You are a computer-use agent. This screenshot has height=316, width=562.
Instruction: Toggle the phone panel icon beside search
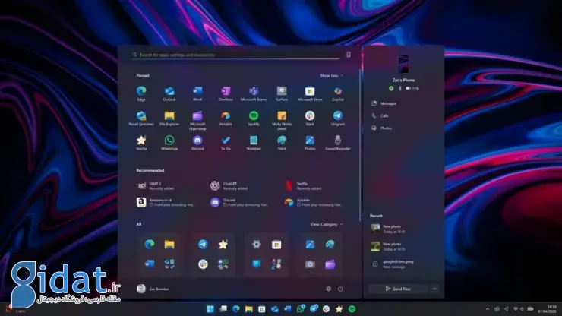pos(349,55)
